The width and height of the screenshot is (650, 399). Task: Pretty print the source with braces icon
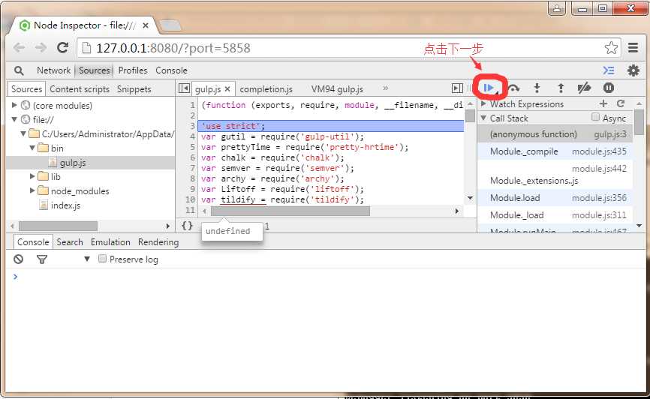click(188, 226)
